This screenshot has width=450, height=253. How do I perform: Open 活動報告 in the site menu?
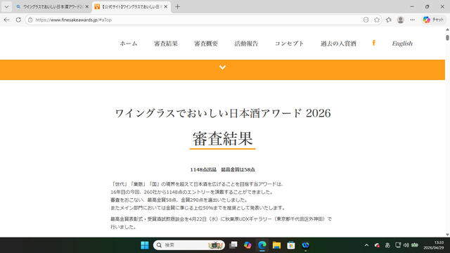coord(246,44)
